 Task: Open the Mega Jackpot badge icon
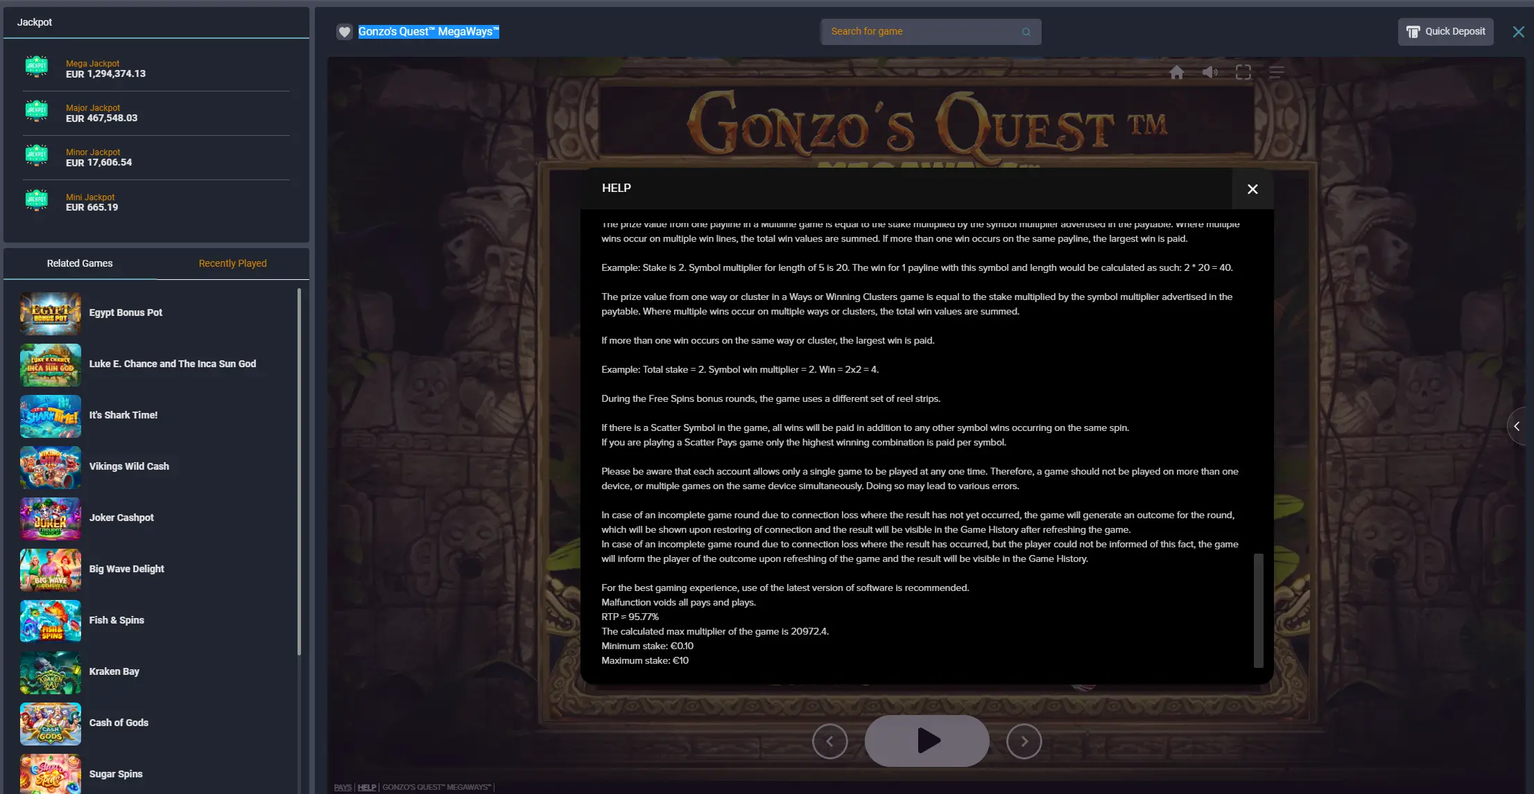coord(36,67)
